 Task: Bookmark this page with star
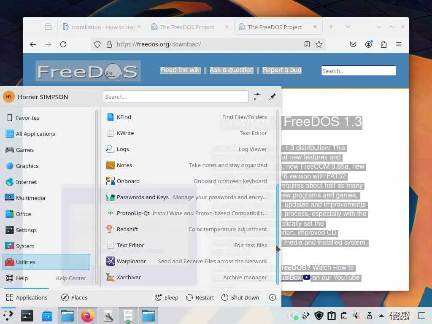(x=319, y=44)
